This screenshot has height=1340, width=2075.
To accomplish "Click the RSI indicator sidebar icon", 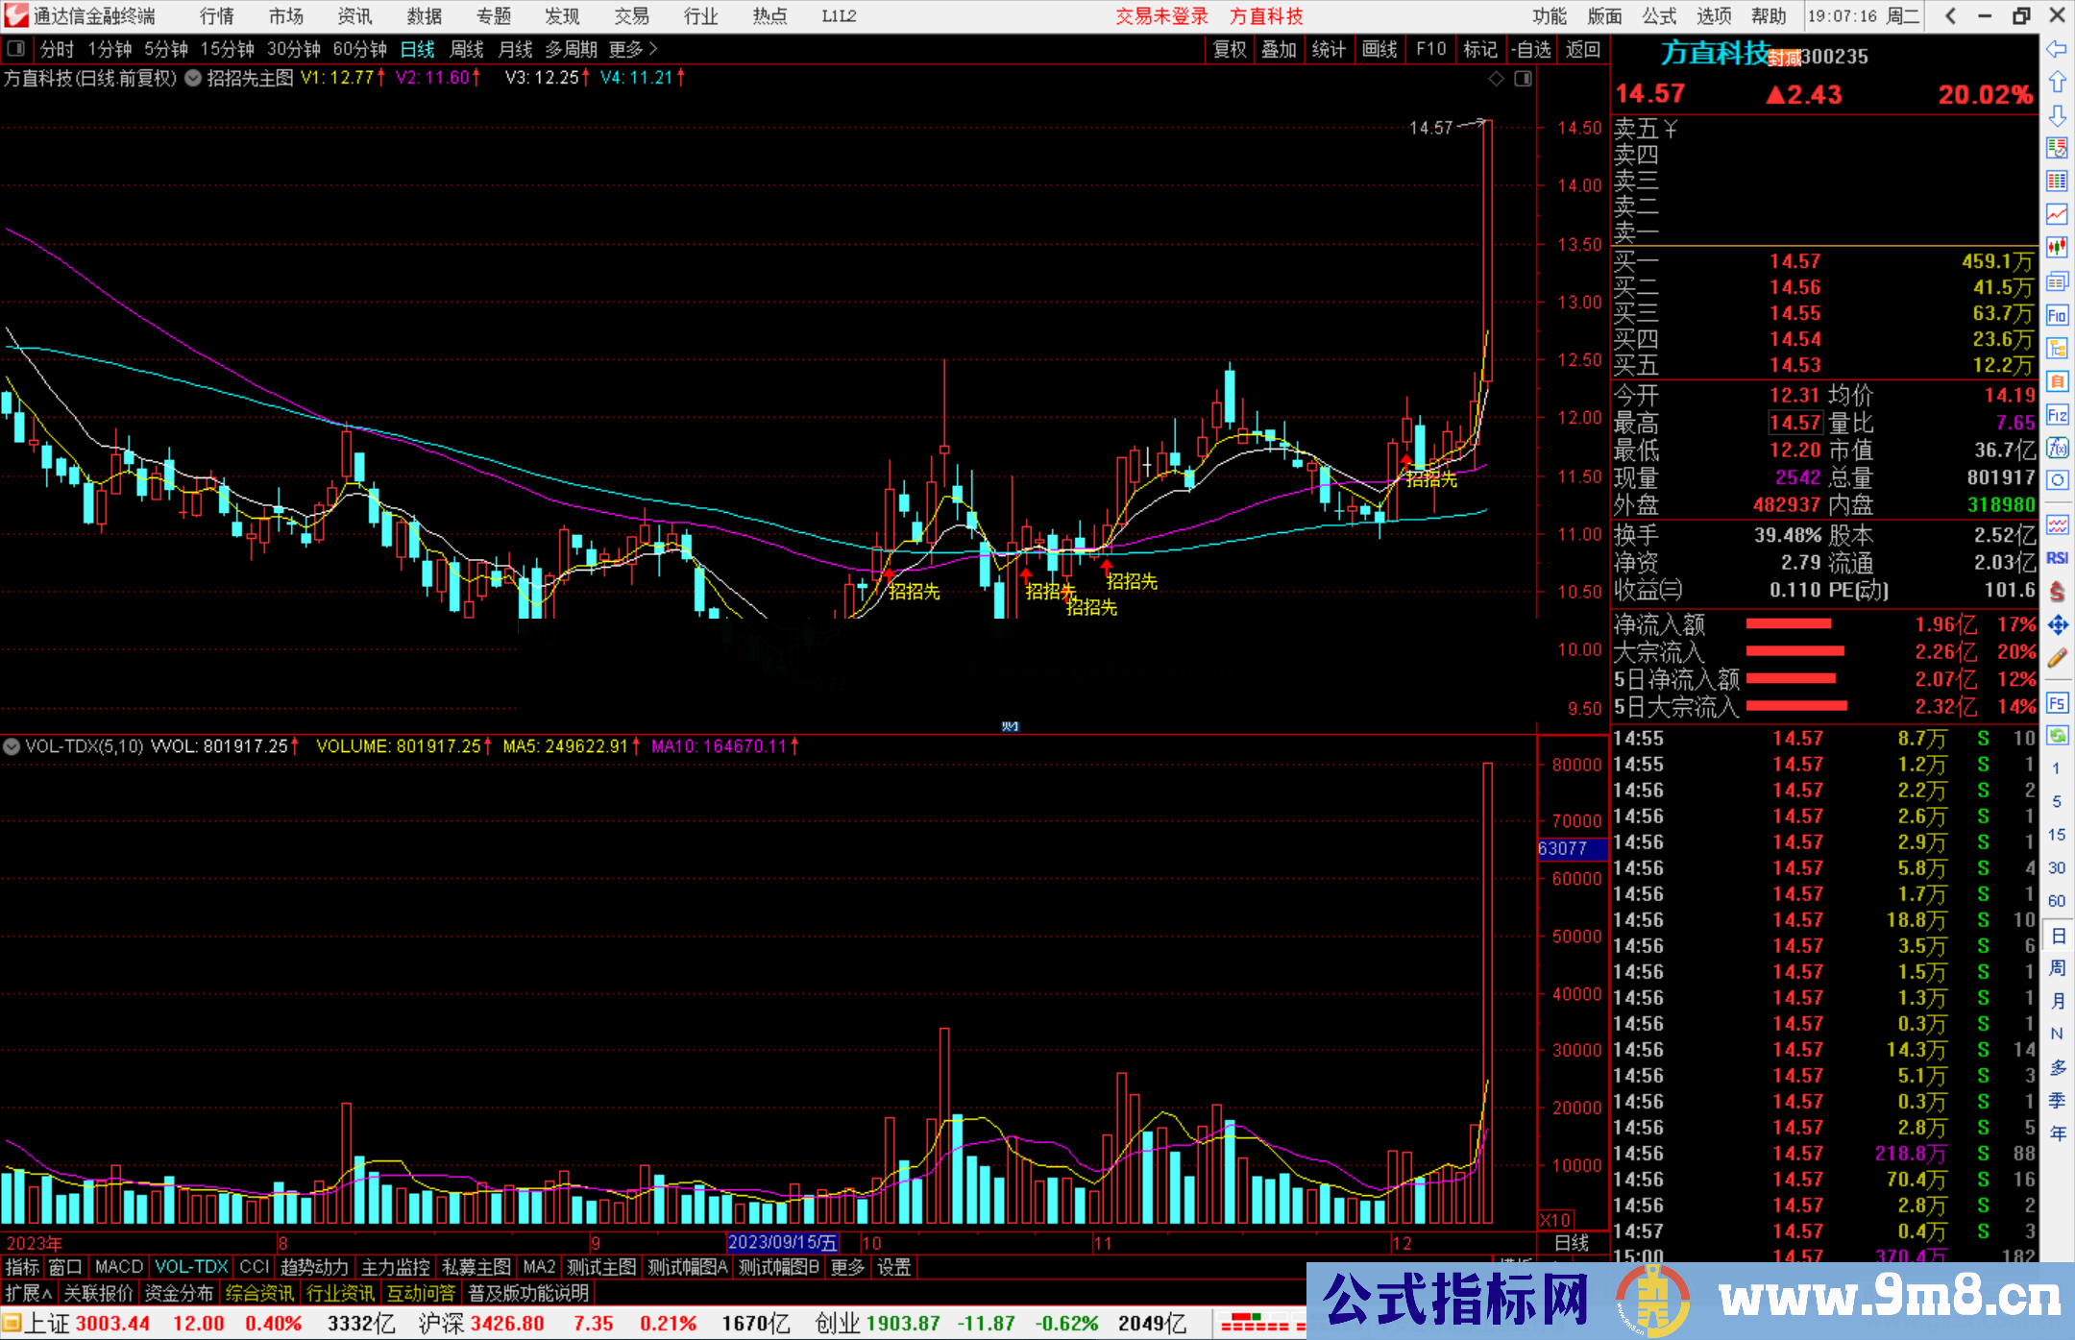I will coord(2057,558).
